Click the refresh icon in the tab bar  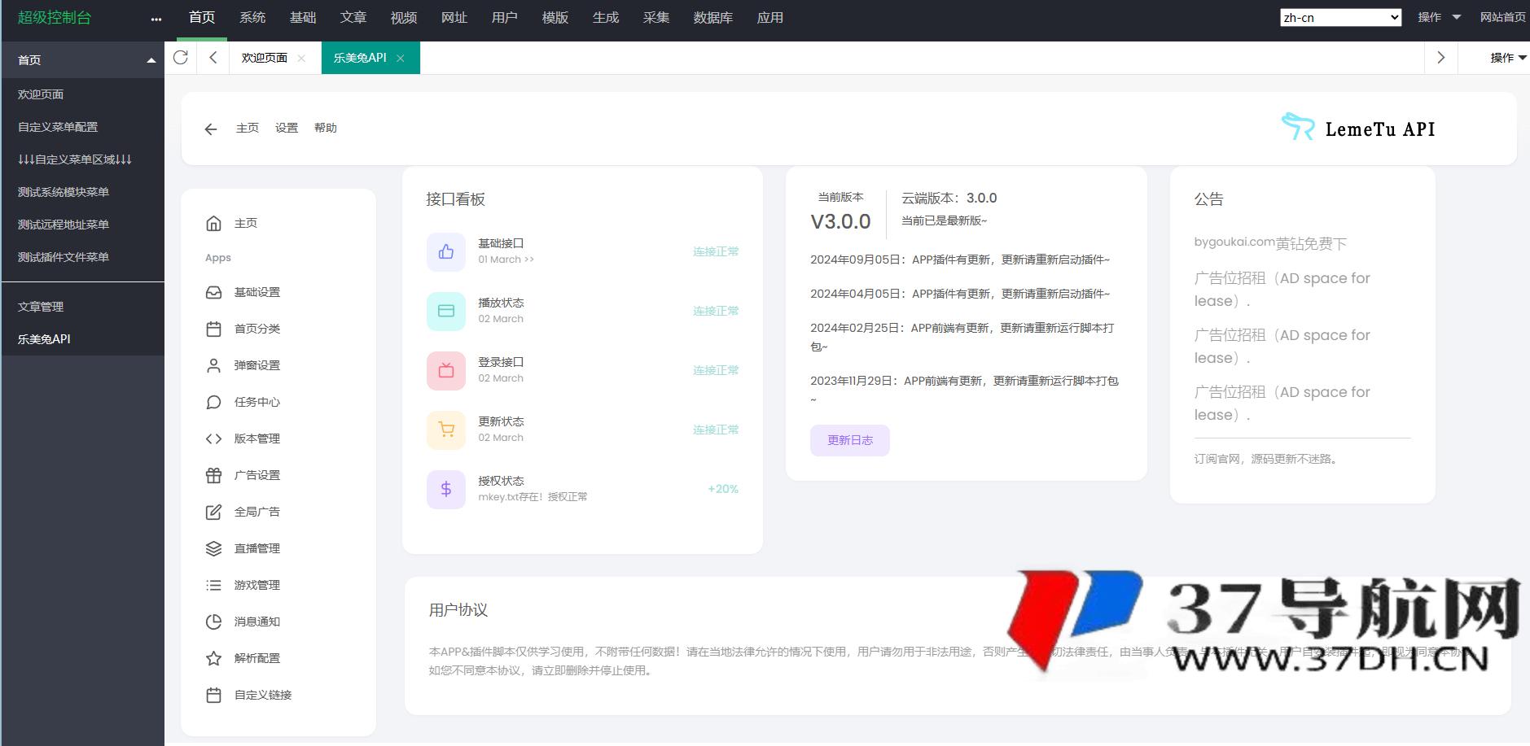click(x=181, y=57)
